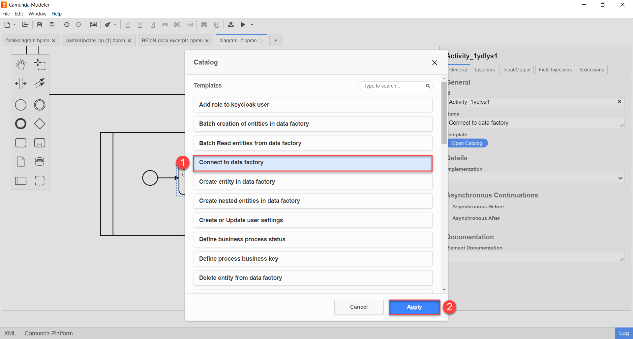
Task: Distribute elements horizontally
Action: coord(204,25)
